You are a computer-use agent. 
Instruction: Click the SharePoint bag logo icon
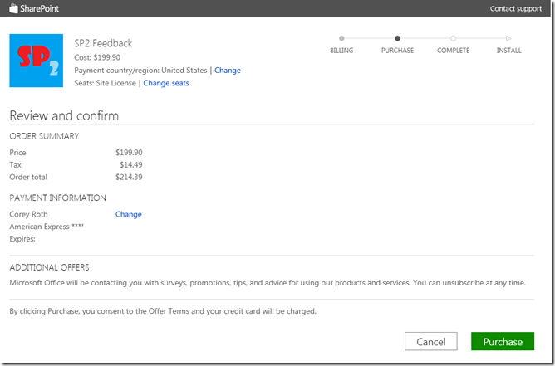tap(13, 8)
